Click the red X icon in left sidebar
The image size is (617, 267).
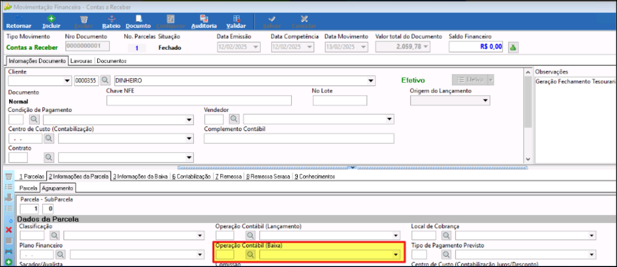pos(9,230)
